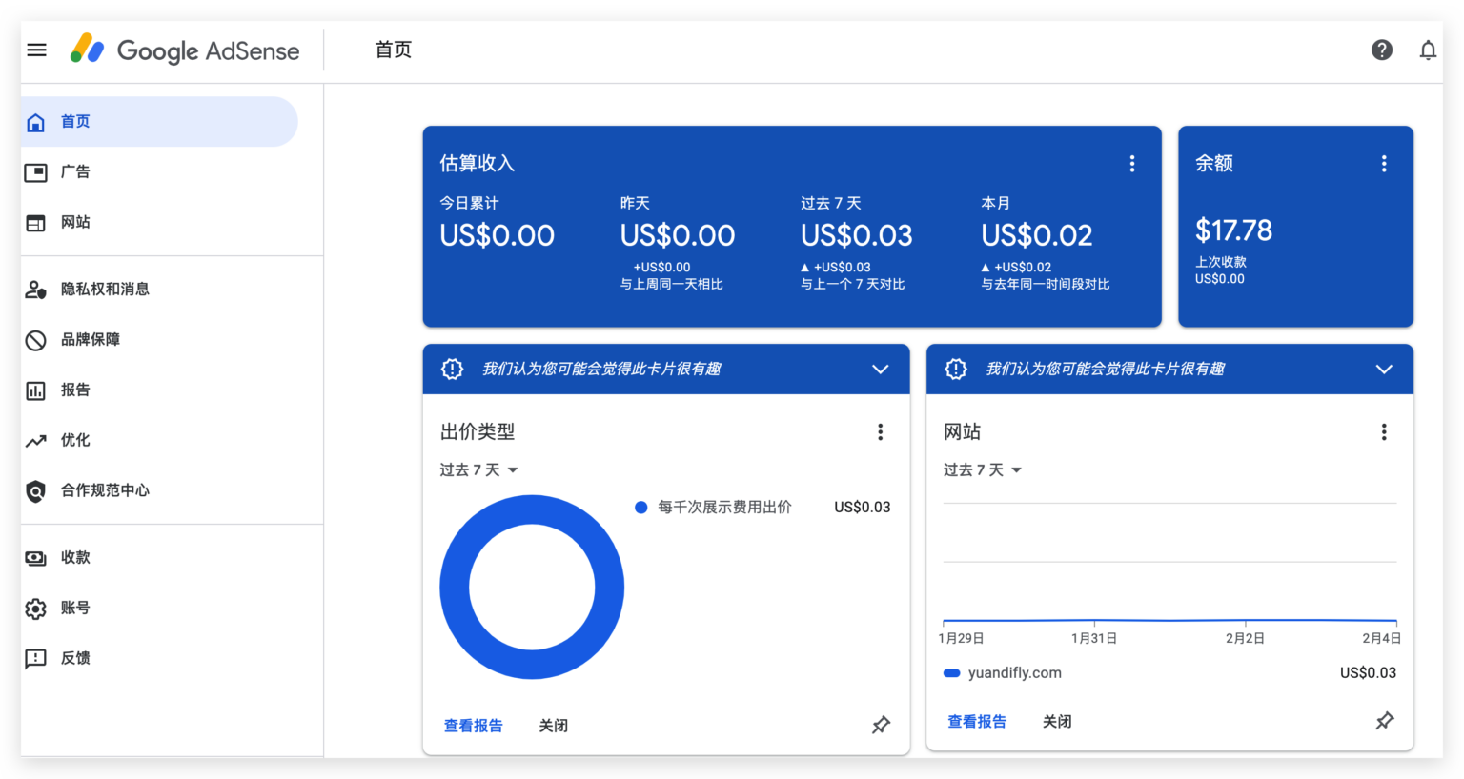Open the 优化 (Optimization) sidebar icon
The width and height of the screenshot is (1464, 779).
[34, 440]
